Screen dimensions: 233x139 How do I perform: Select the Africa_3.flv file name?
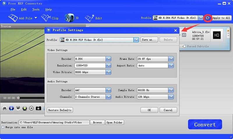coord(201,32)
